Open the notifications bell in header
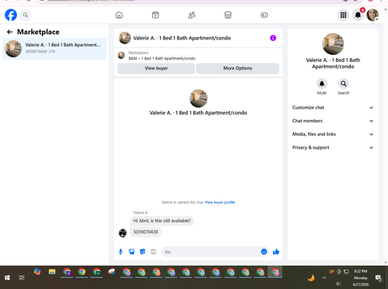Viewport: 388px width, 289px height. [x=358, y=15]
